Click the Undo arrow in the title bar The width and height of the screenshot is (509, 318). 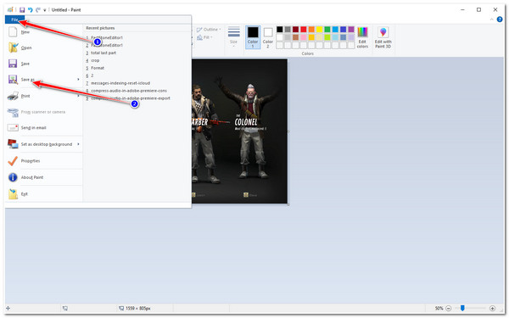(31, 9)
